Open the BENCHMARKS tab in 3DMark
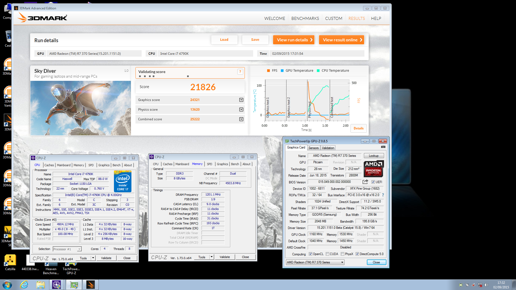Viewport: 516px width, 290px height. pyautogui.click(x=305, y=18)
